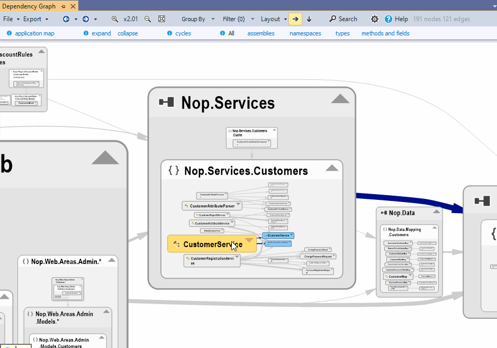
Task: Select the highlighted CustomerService node
Action: point(206,244)
